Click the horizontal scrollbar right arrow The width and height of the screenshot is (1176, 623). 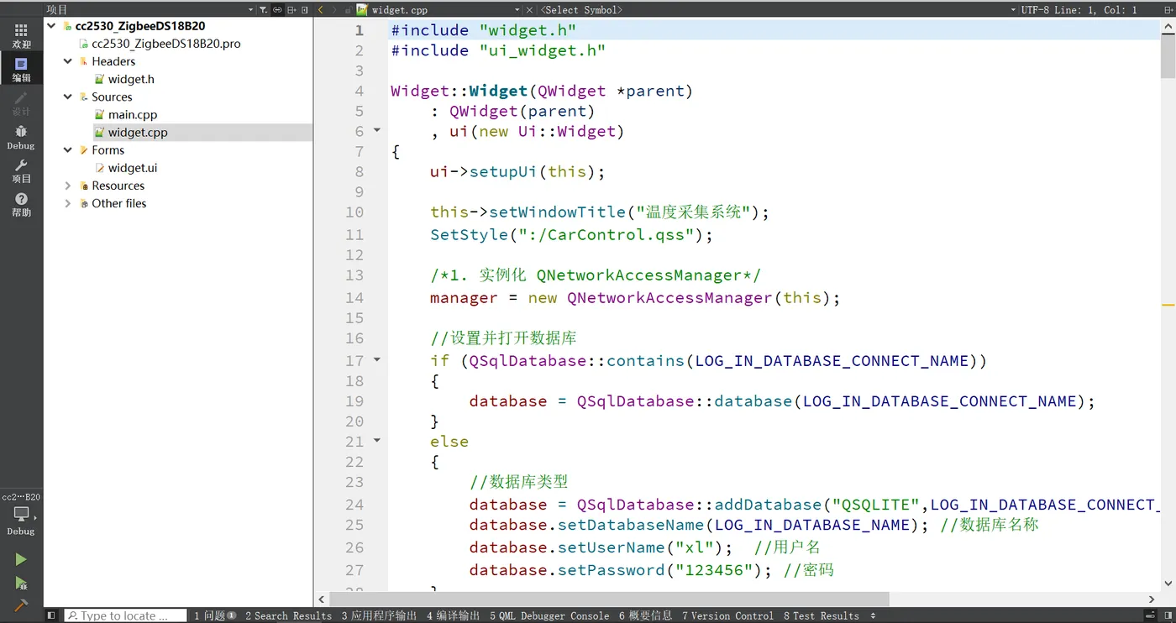point(1152,599)
